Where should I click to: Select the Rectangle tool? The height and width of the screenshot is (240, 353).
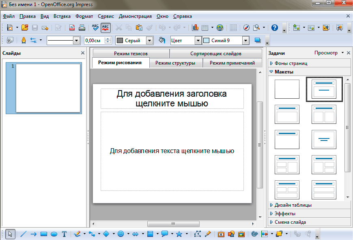click(44, 234)
